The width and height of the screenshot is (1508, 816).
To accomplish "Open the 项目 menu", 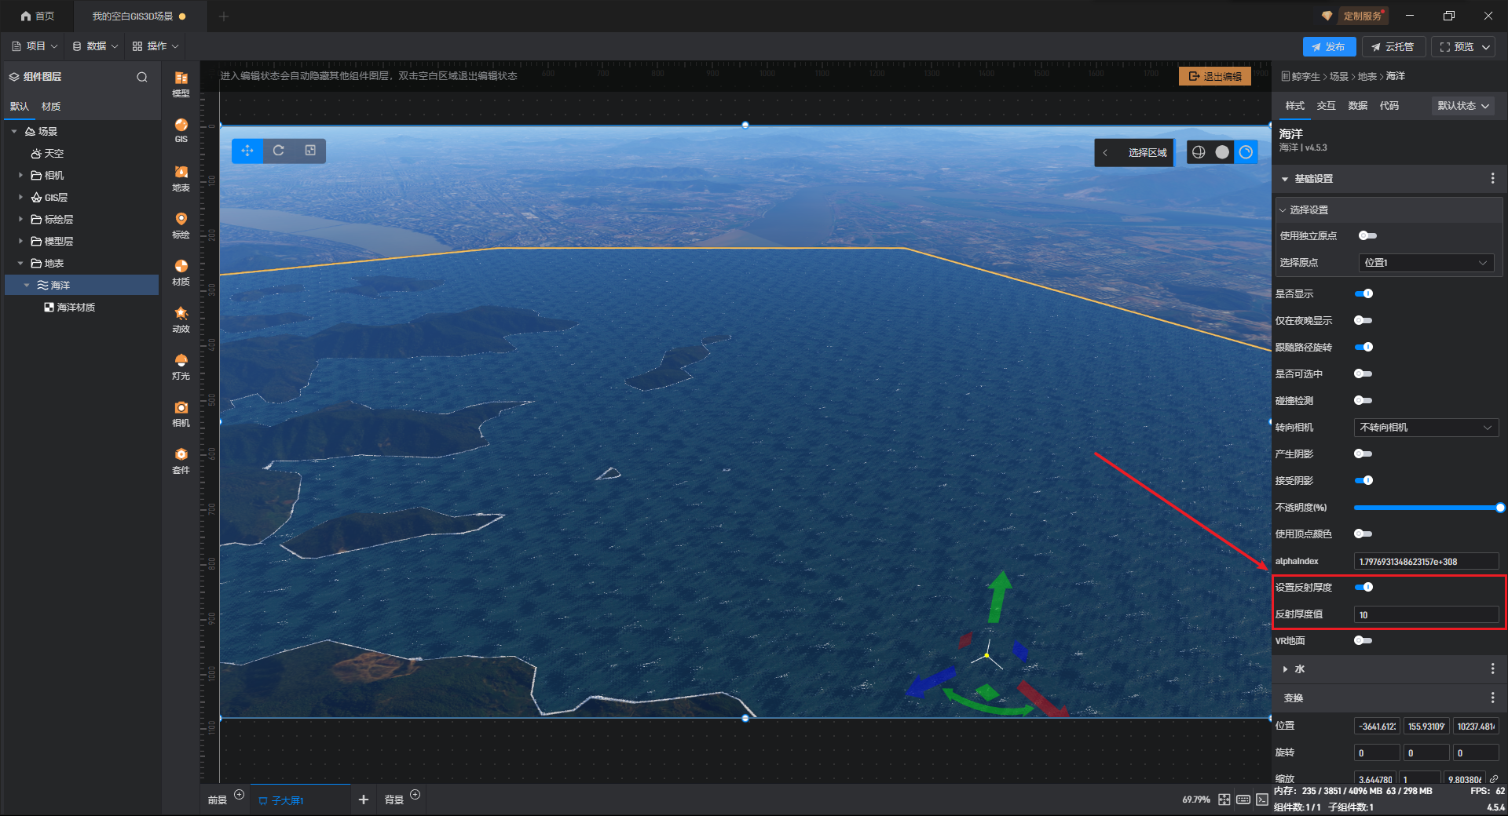I will 35,46.
